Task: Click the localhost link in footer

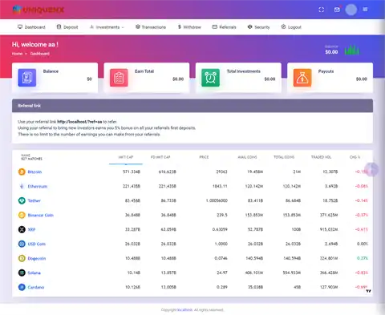Action: 184,310
